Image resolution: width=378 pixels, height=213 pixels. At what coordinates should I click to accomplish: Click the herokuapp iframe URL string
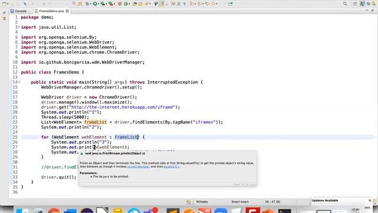click(x=122, y=107)
